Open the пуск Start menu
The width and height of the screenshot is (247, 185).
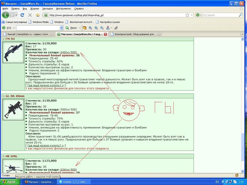point(10,182)
